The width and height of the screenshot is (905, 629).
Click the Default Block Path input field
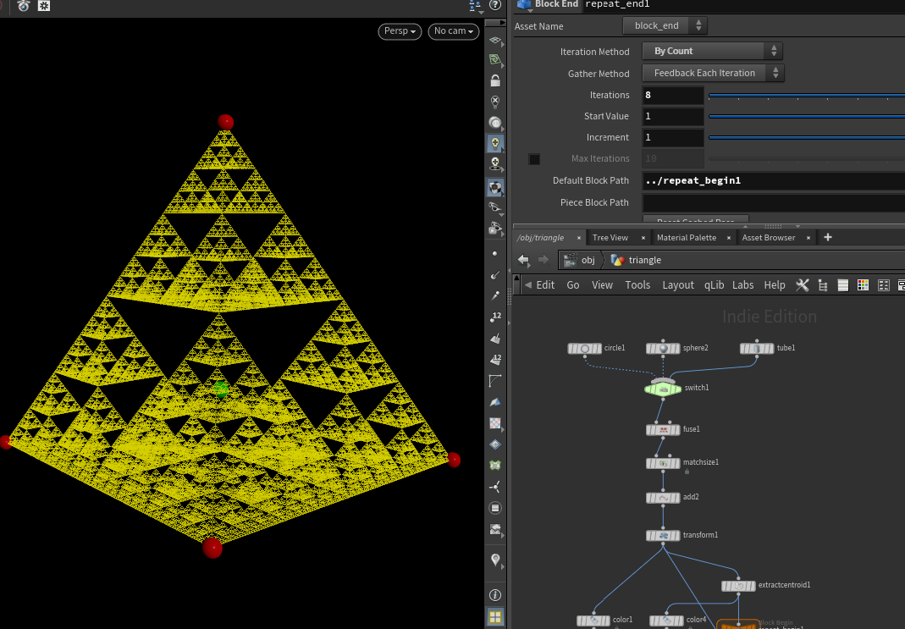(772, 181)
